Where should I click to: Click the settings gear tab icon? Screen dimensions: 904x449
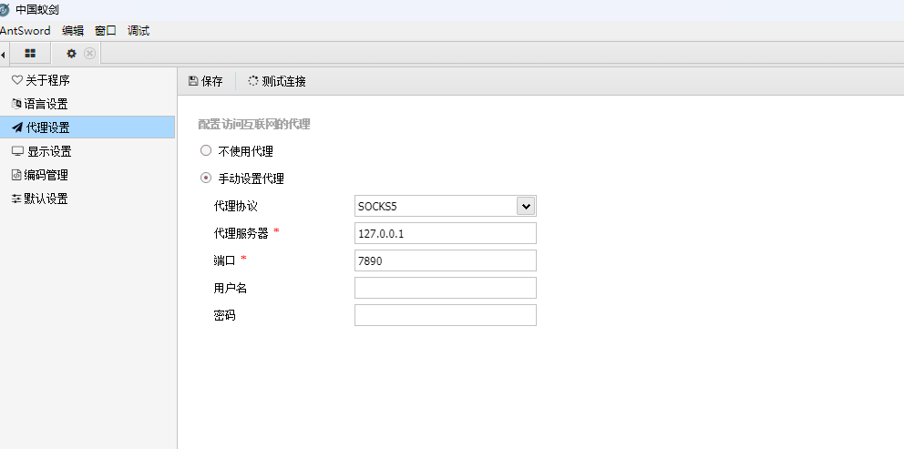(72, 54)
